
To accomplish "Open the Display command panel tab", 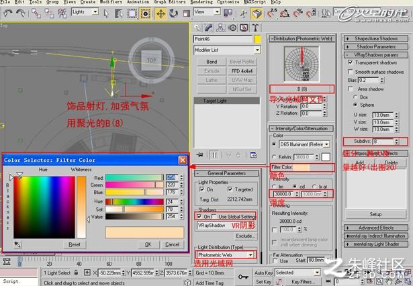I will pos(244,28).
